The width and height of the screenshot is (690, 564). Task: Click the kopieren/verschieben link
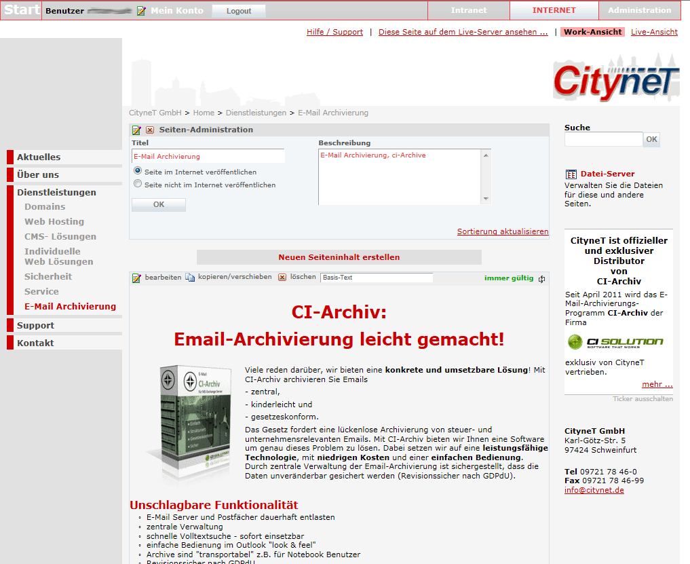click(x=235, y=277)
